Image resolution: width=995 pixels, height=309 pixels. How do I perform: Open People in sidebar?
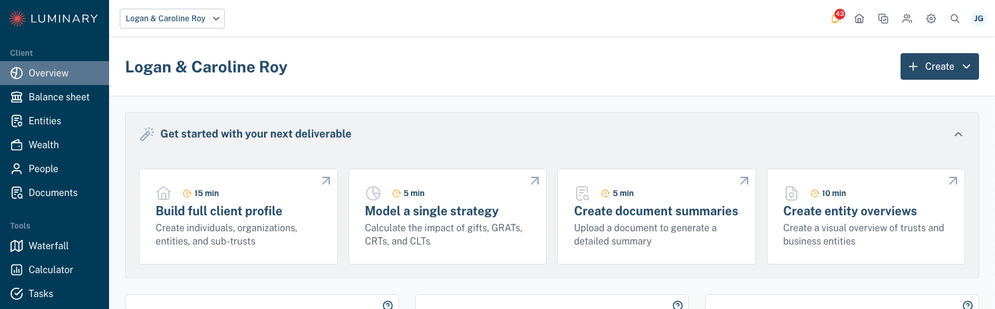55,169
